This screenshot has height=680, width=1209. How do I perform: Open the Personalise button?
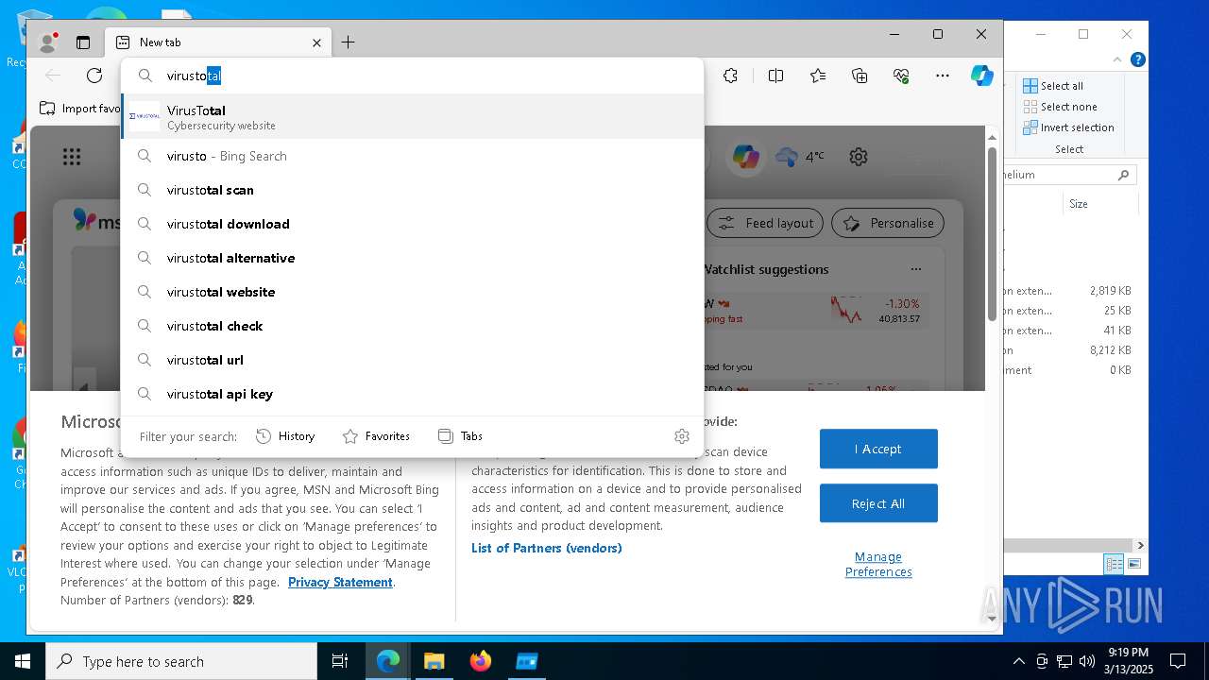pos(888,223)
